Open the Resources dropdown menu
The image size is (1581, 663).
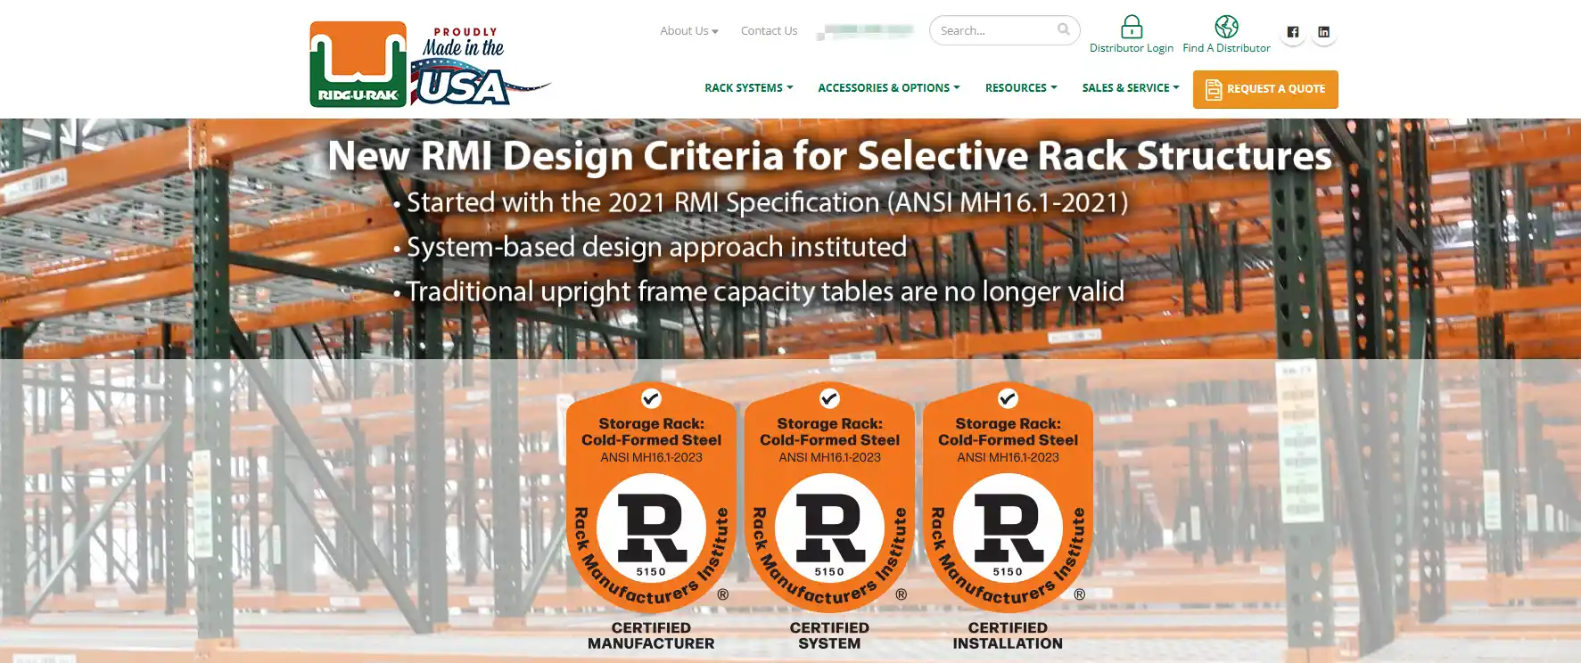tap(1021, 88)
